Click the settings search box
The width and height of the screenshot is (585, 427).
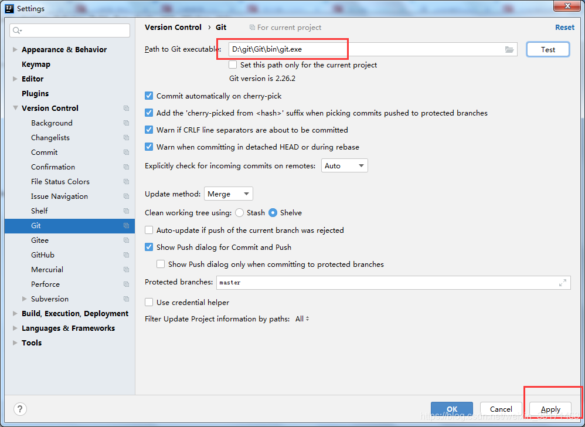[x=70, y=30]
